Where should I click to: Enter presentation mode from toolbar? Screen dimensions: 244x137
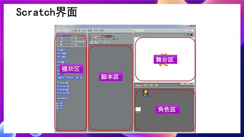[x=193, y=30]
